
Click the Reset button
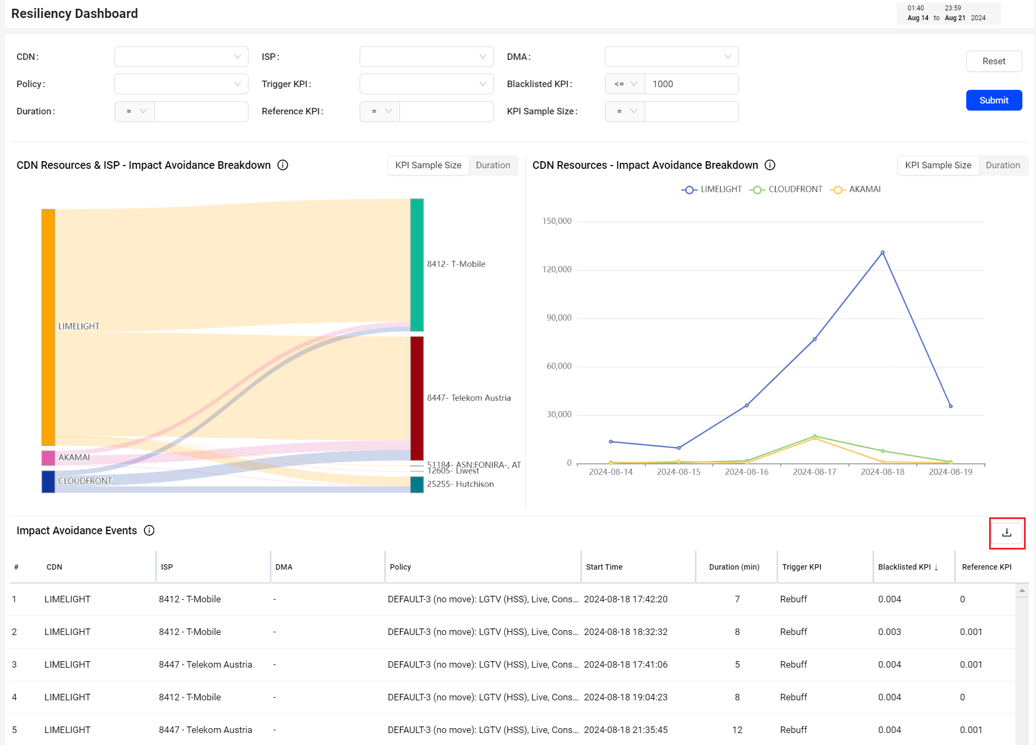coord(994,61)
